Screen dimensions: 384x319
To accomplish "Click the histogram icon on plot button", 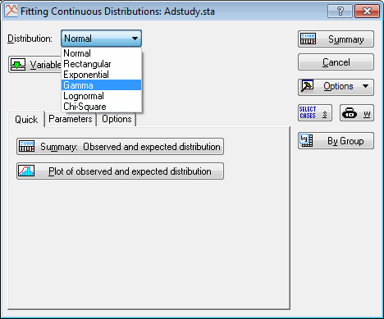I will pyautogui.click(x=26, y=171).
